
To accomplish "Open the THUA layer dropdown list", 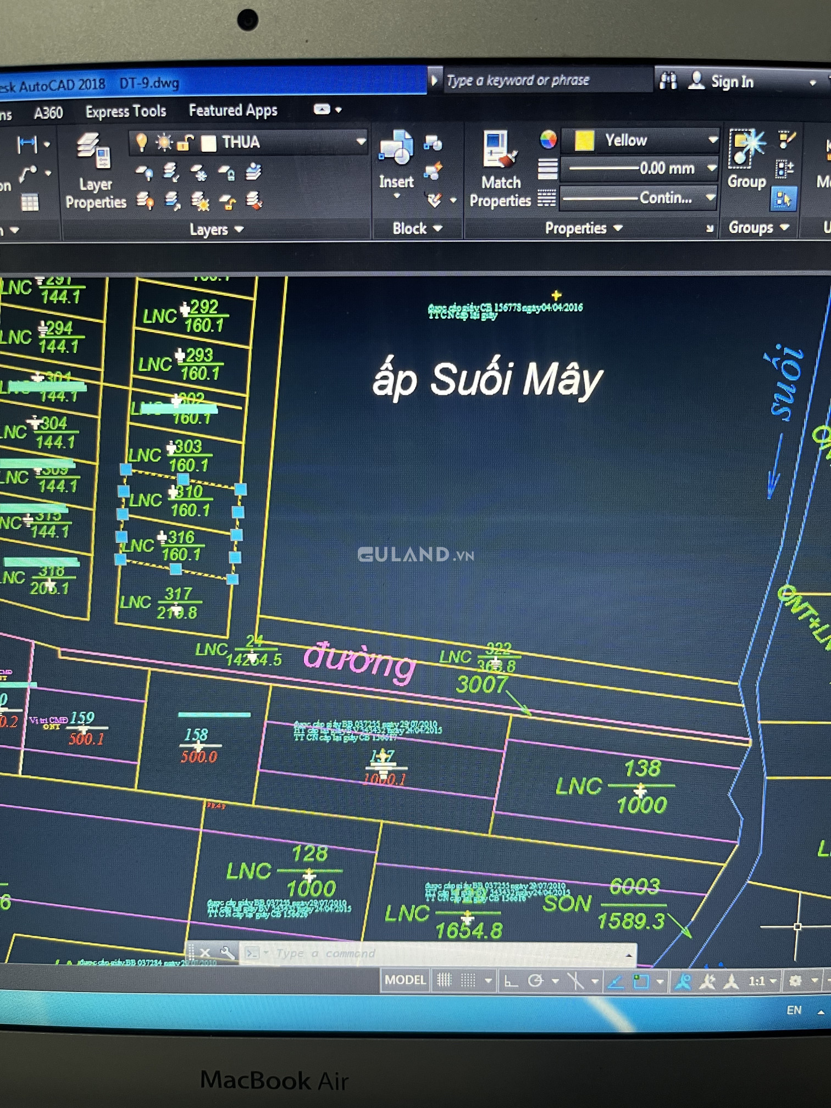I will pyautogui.click(x=361, y=141).
